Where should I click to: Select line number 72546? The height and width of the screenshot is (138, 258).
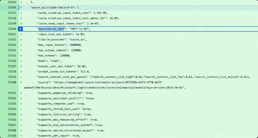(x=12, y=7)
